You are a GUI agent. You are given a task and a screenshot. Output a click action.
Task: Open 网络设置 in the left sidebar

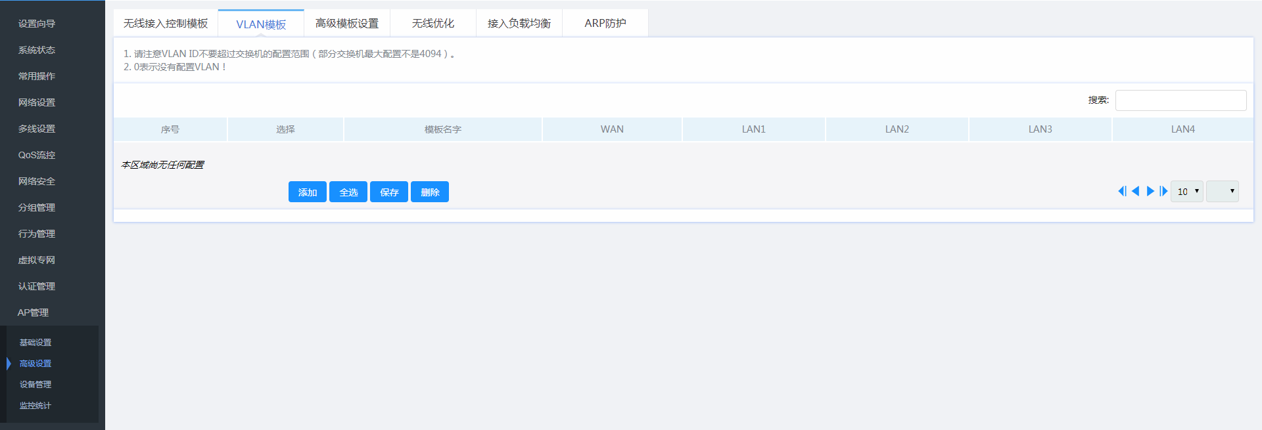[x=37, y=102]
